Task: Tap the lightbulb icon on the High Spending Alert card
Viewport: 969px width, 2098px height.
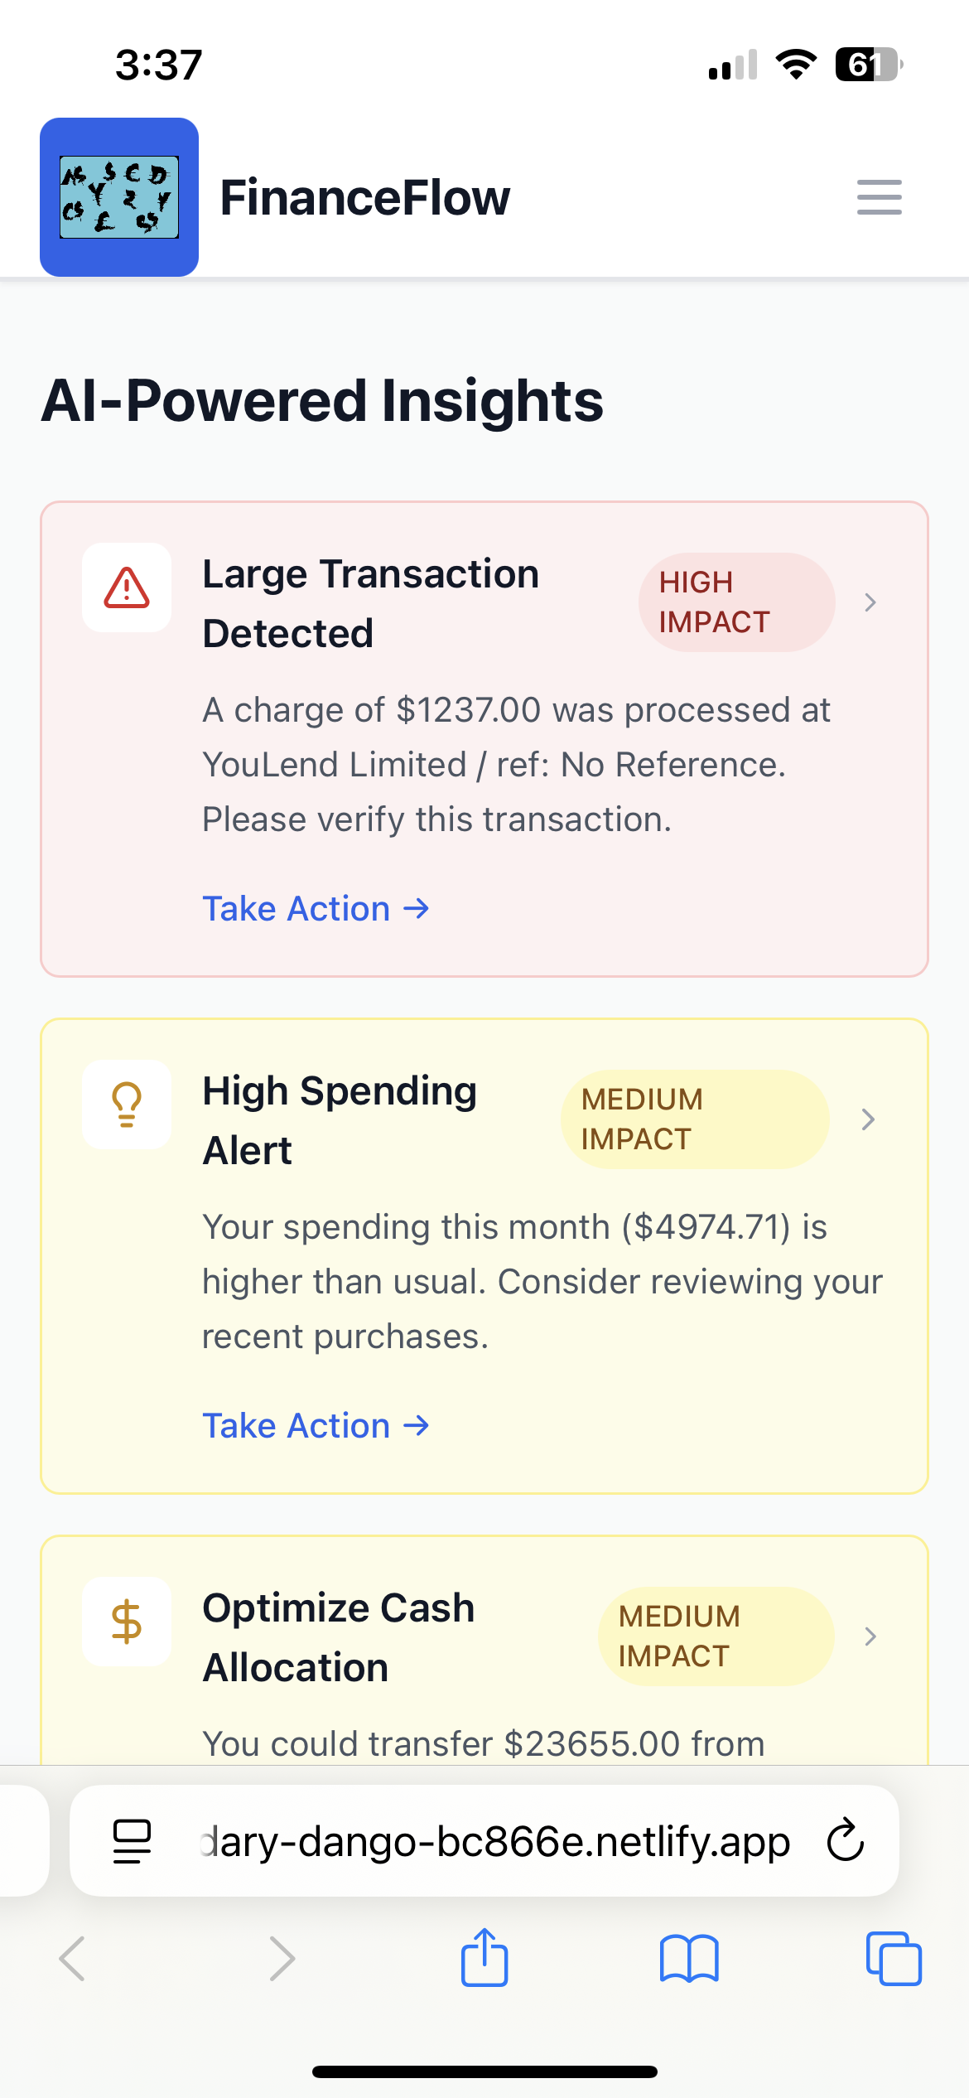Action: pyautogui.click(x=127, y=1105)
